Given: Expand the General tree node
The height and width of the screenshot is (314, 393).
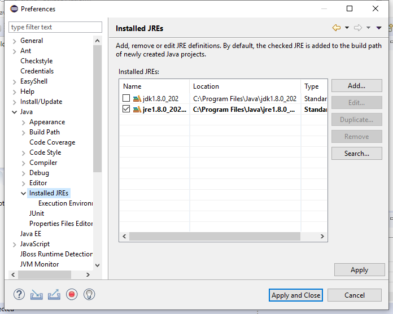Looking at the screenshot, I should 15,41.
